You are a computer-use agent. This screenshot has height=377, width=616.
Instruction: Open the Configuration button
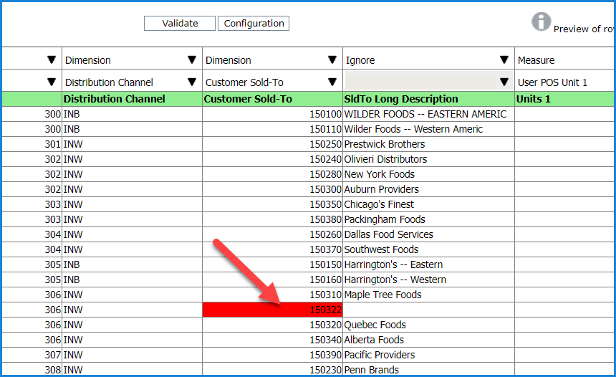click(254, 24)
